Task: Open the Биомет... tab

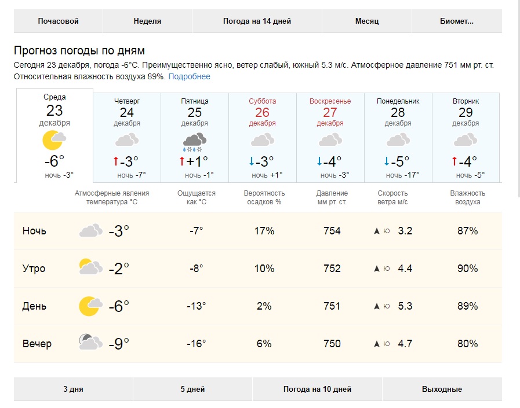Action: [457, 21]
